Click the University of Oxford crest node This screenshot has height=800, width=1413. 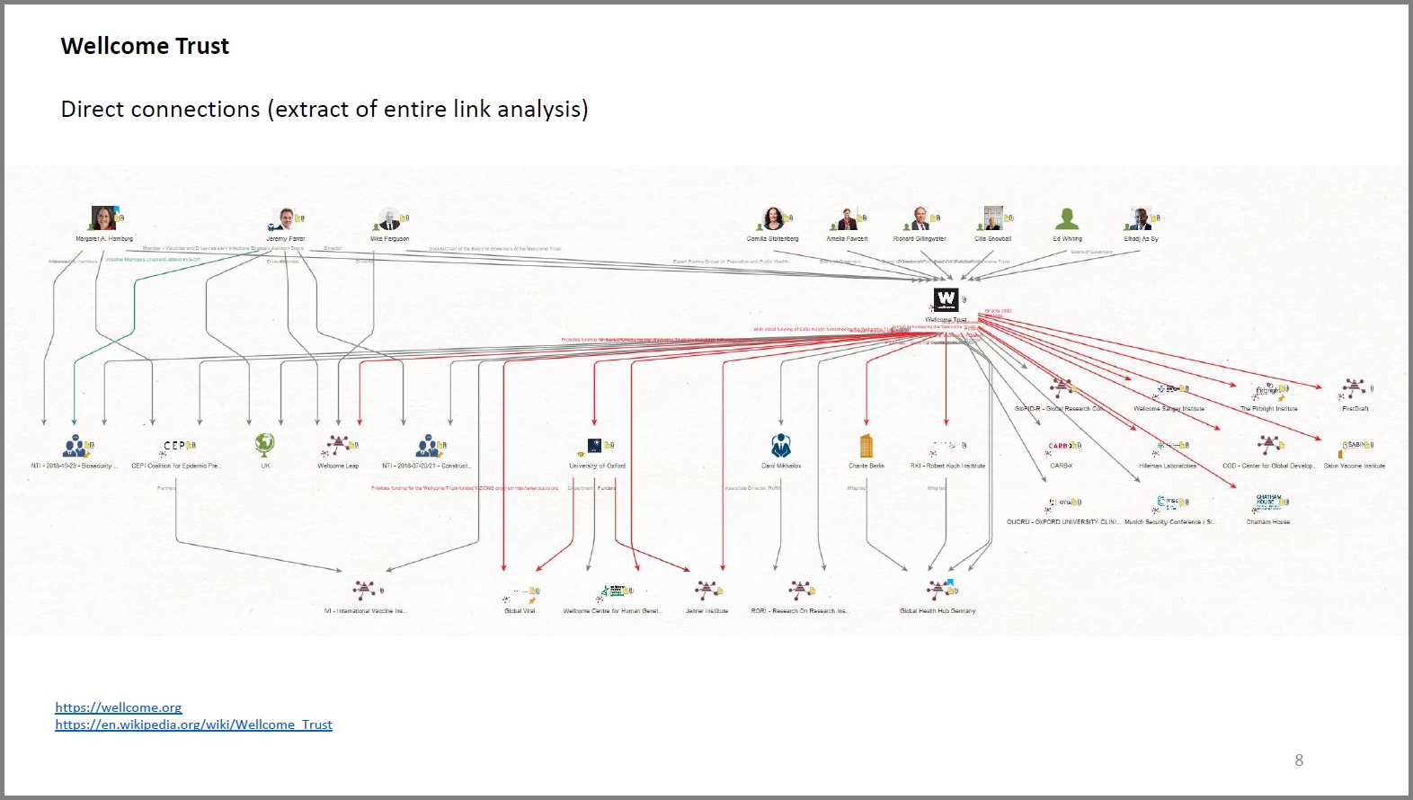tap(595, 446)
